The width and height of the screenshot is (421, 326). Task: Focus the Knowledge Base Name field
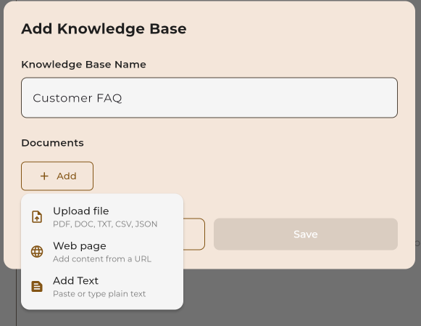[x=209, y=97]
